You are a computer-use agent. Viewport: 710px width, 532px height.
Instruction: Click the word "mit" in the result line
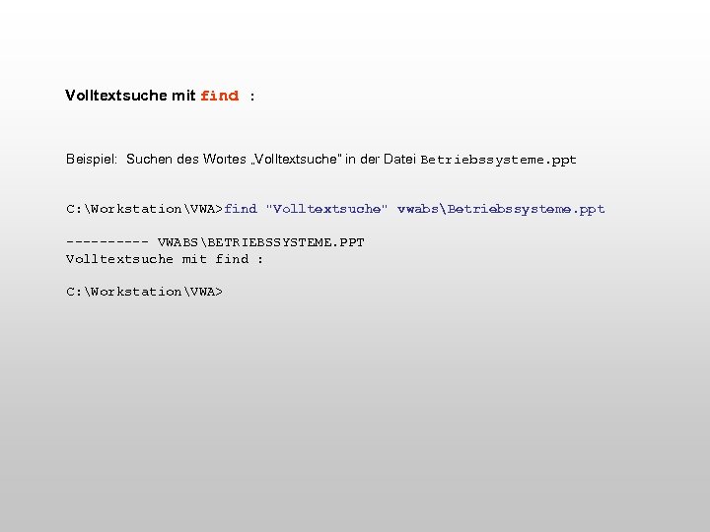(x=194, y=259)
